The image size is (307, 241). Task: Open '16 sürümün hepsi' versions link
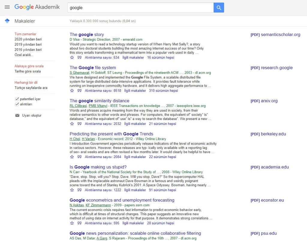tap(161, 58)
